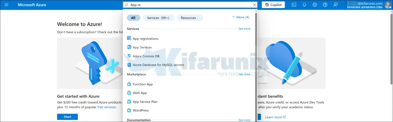Open portal settings gear

315,5
